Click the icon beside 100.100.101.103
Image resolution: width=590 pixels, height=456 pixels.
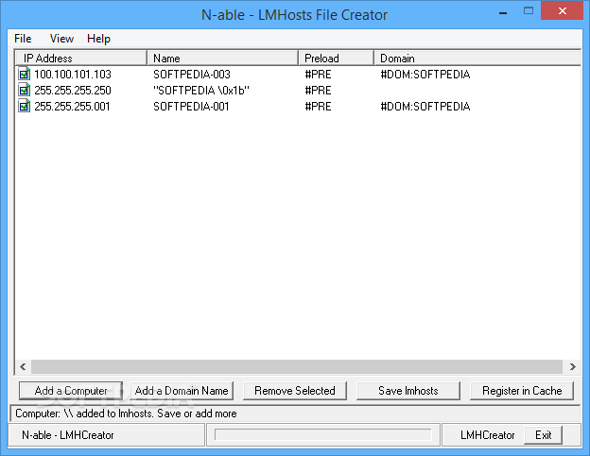click(x=24, y=74)
